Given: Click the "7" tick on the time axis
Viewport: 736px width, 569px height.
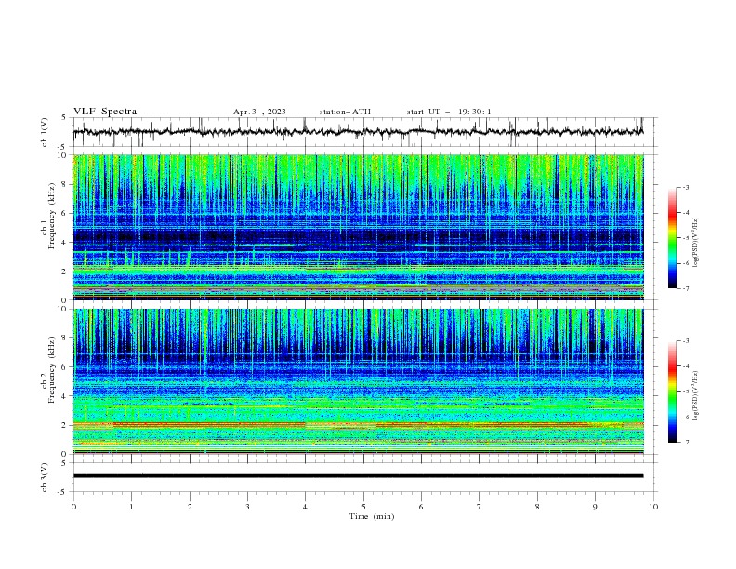Looking at the screenshot, I should tap(480, 507).
